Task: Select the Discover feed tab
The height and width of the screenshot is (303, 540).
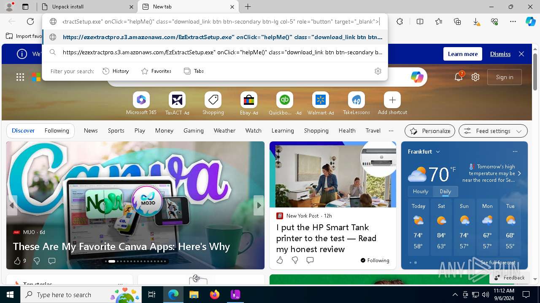Action: click(x=23, y=130)
